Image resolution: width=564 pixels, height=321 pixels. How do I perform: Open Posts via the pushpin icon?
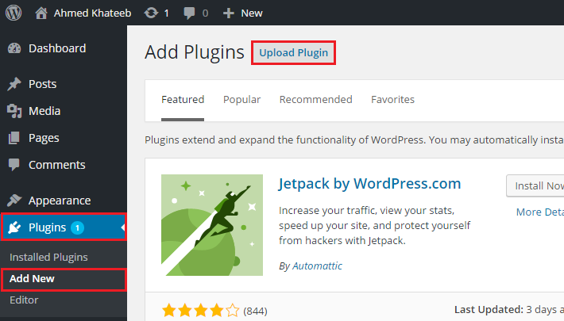[x=14, y=84]
